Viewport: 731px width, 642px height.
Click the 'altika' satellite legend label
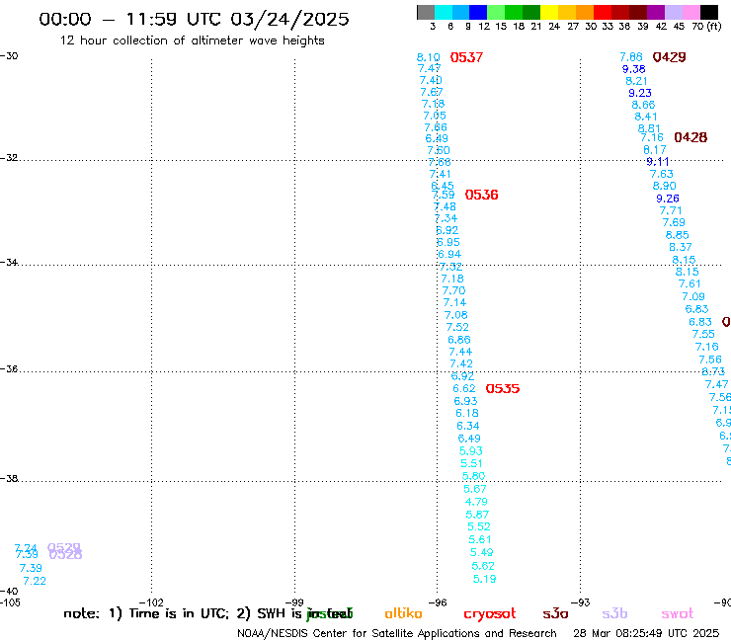coord(403,613)
